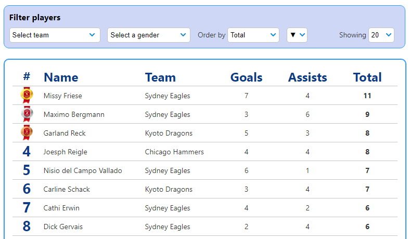
Task: Click the gold first-place medal icon
Action: pyautogui.click(x=27, y=95)
